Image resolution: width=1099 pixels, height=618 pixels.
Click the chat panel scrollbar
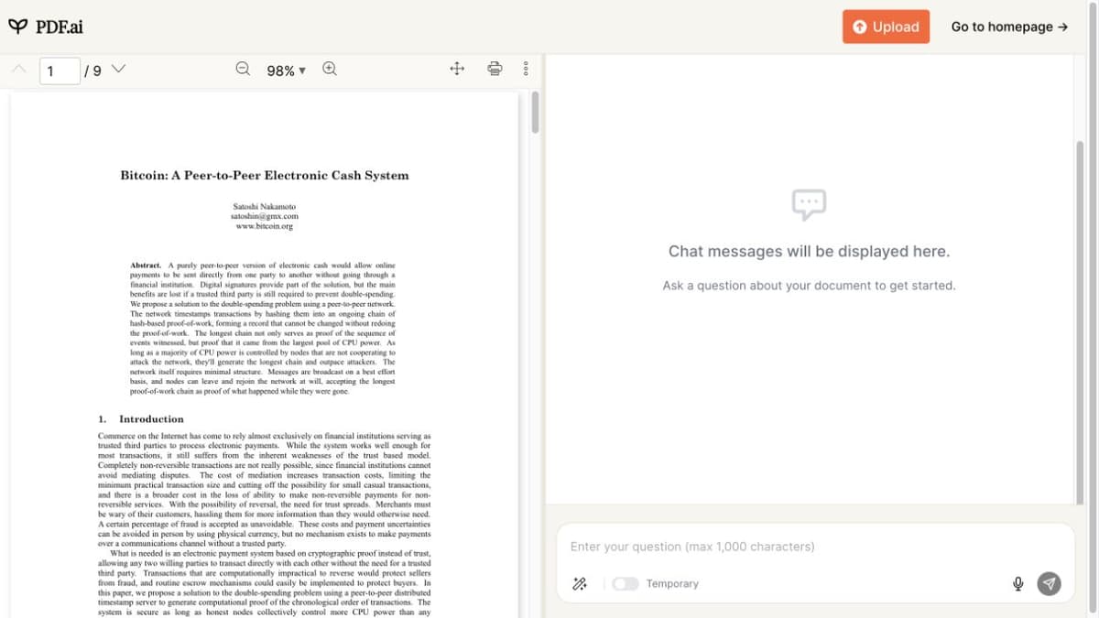(1080, 322)
